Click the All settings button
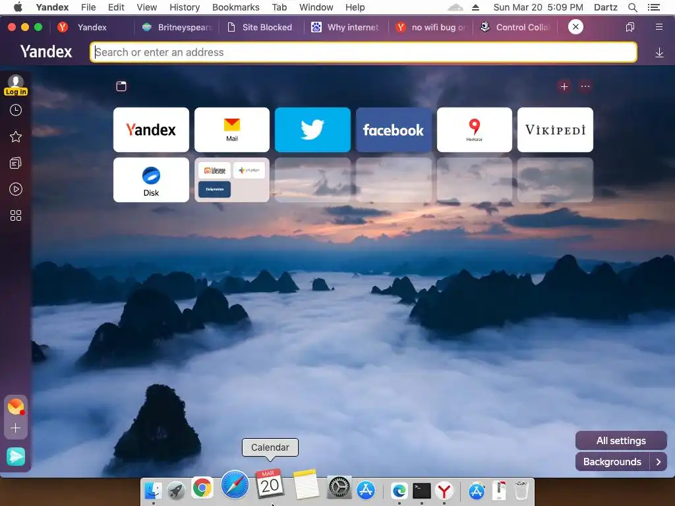Screen dimensions: 675x506 (621, 441)
